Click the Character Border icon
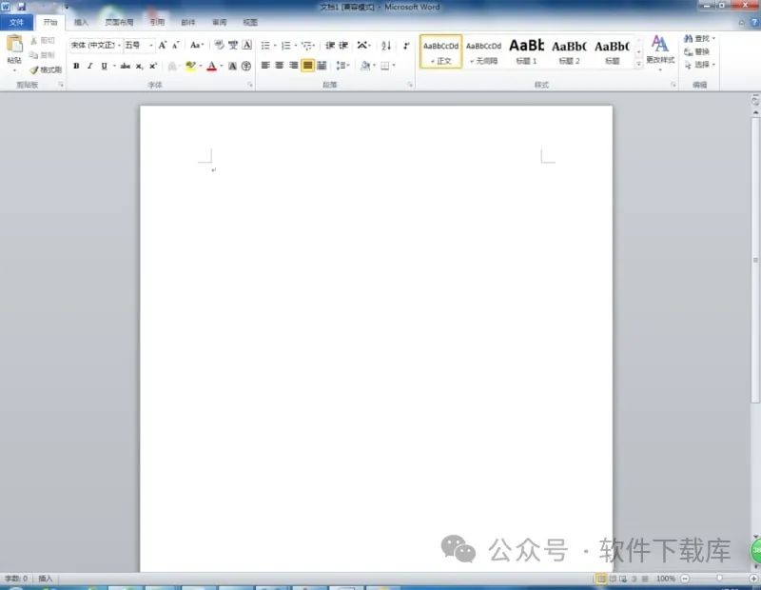Screen dimensions: 761x590 click(x=246, y=45)
